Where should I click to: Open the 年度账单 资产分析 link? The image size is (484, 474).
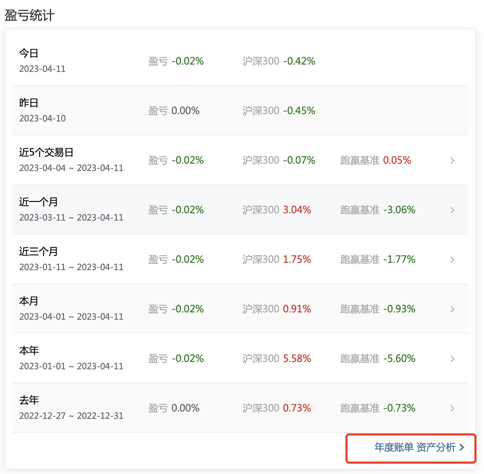click(415, 447)
